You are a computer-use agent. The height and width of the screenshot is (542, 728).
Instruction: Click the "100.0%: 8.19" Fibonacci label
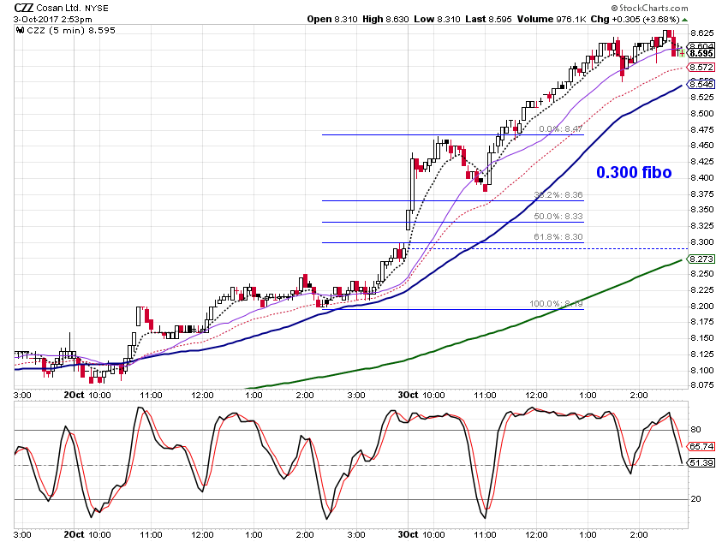556,304
